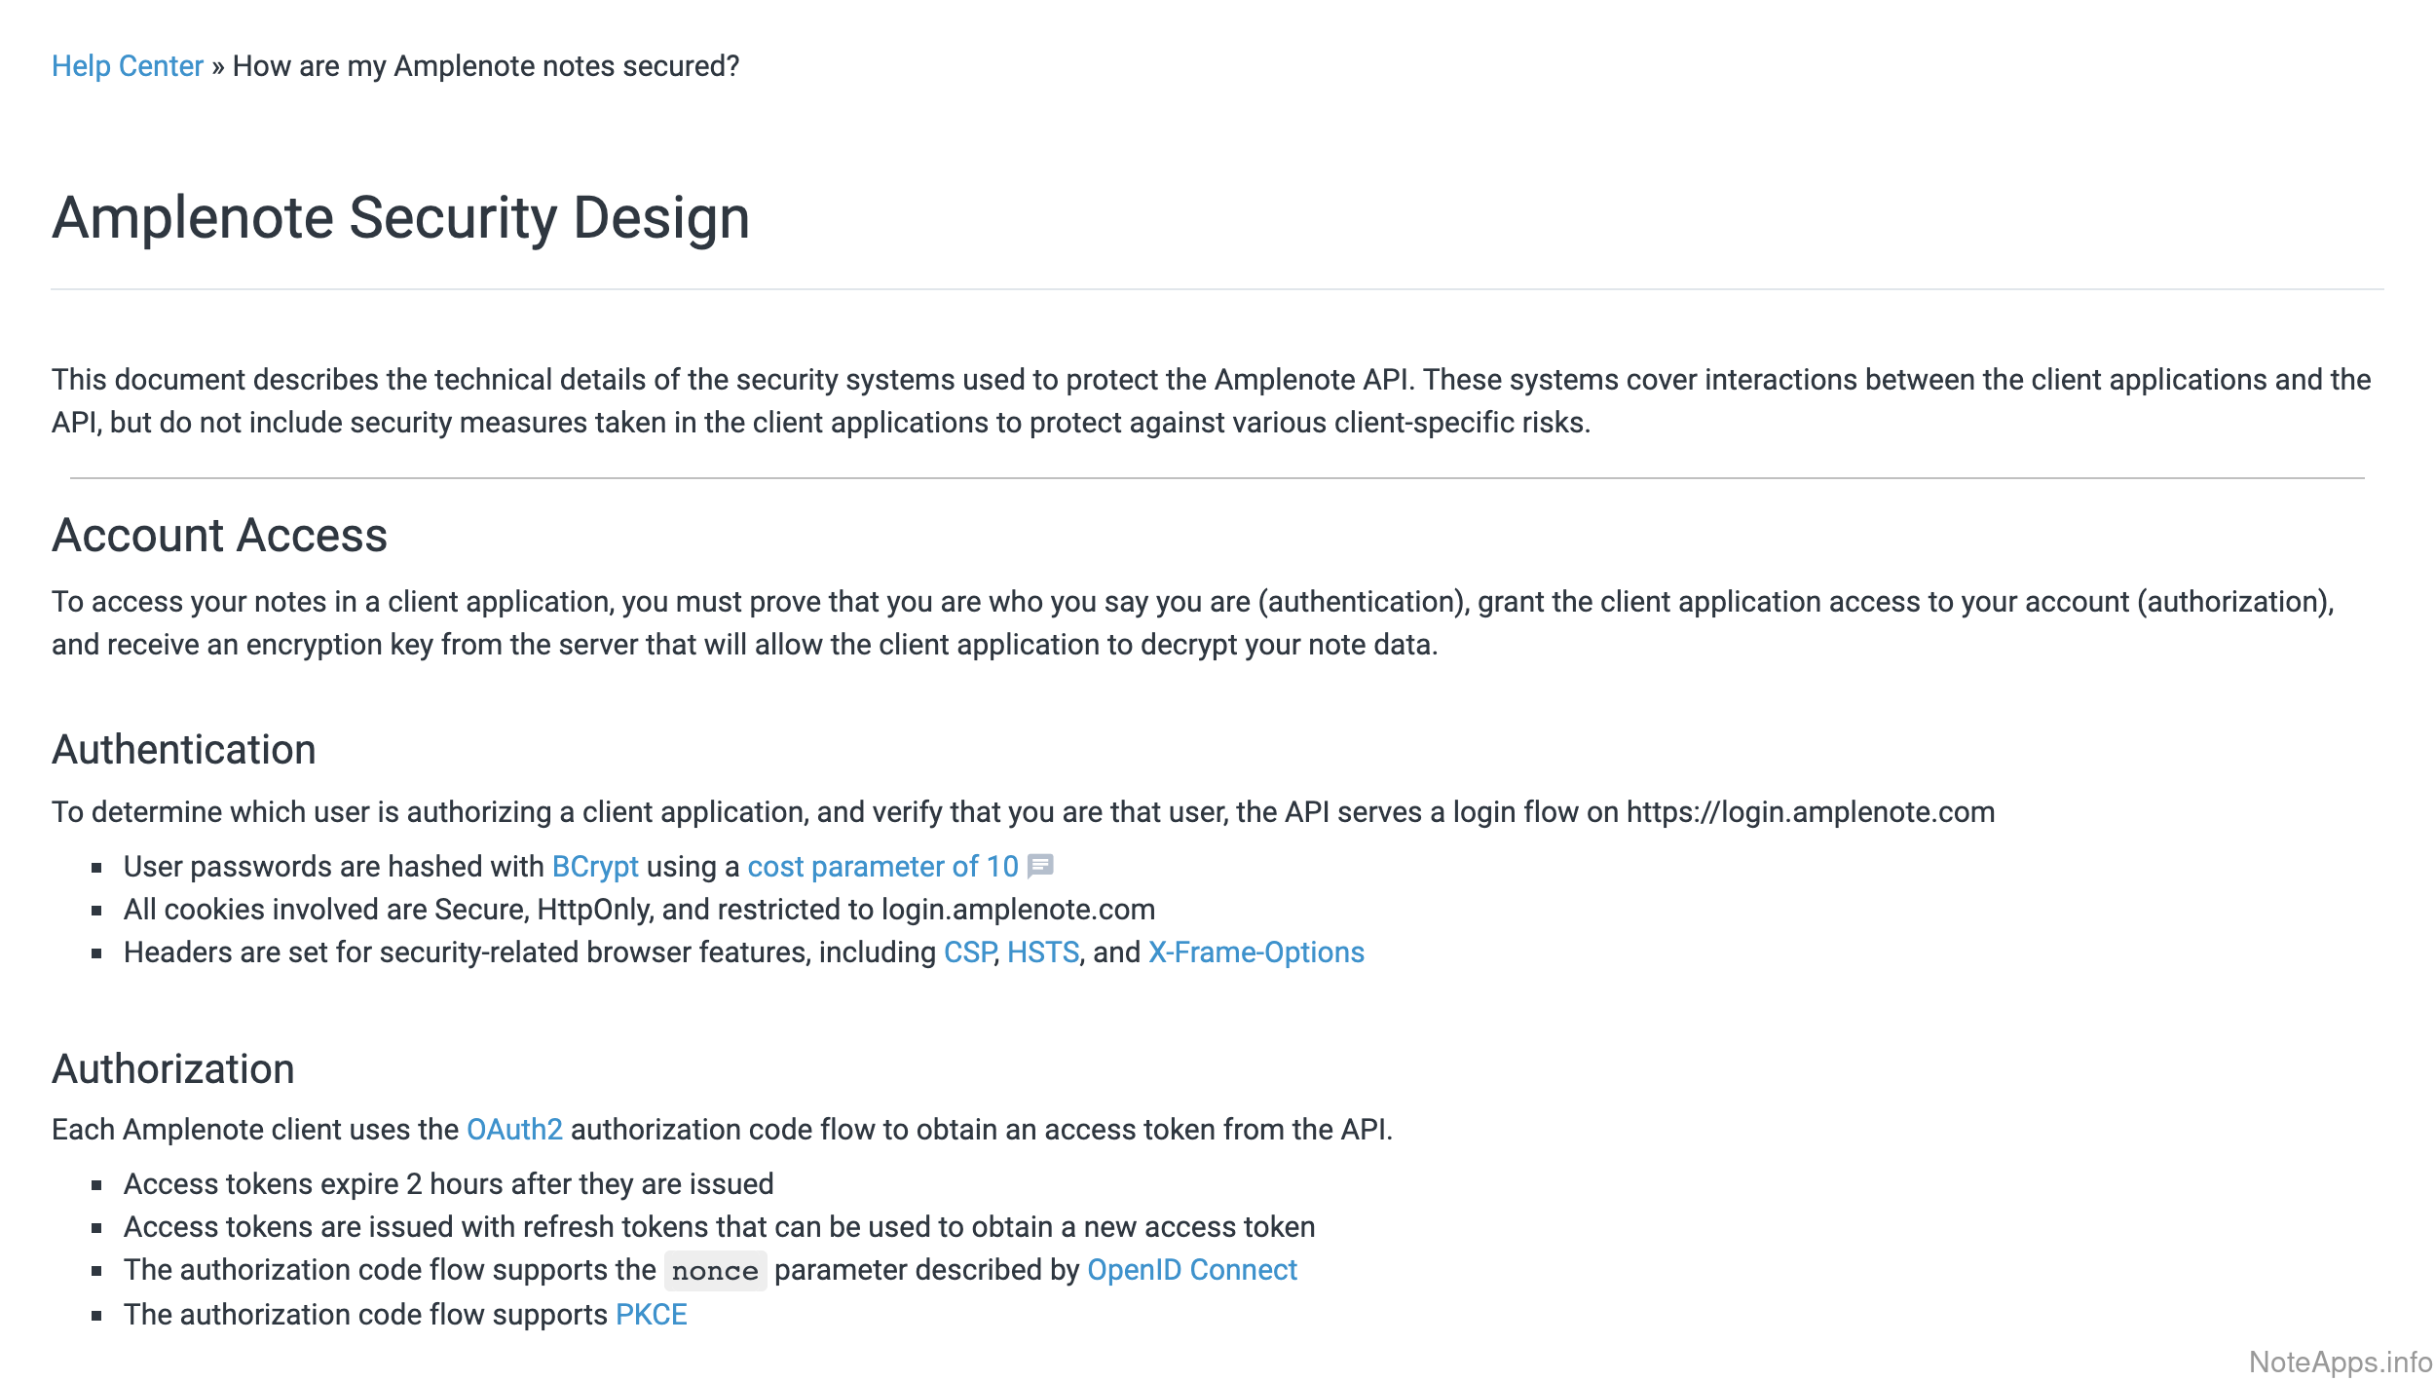The image size is (2435, 1381).
Task: Click the 'Amplenote Security Design' title
Action: click(x=400, y=217)
